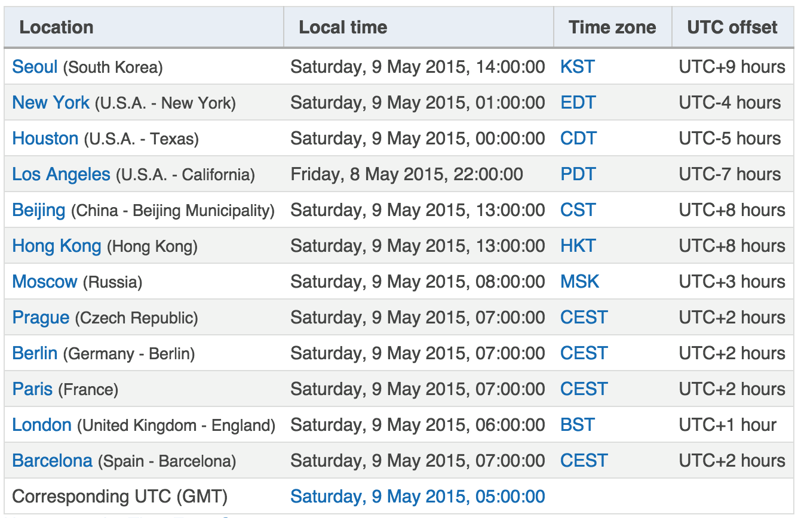
Task: Select the HKT time zone link
Action: (x=578, y=246)
